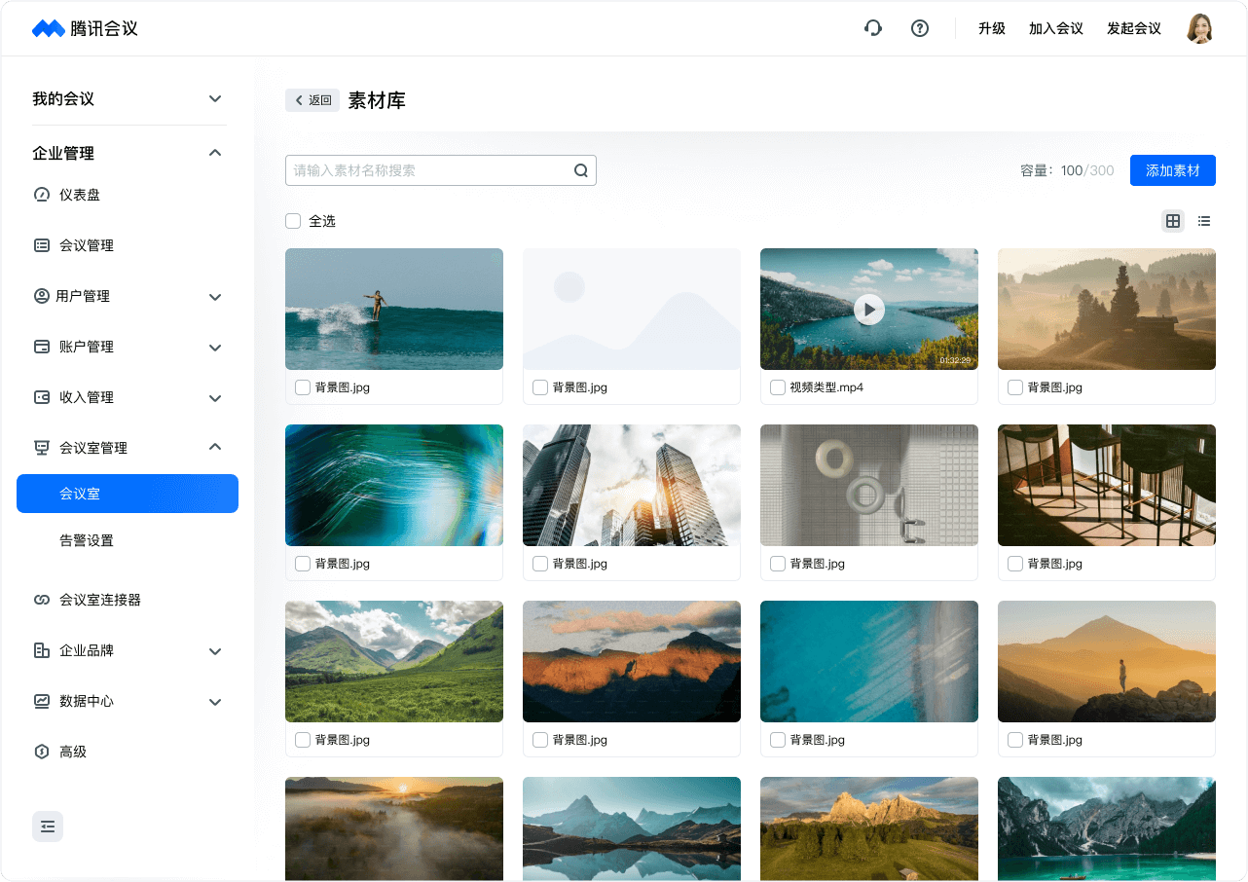This screenshot has height=882, width=1248.
Task: Click the 收入管理 wallet icon
Action: tap(42, 397)
